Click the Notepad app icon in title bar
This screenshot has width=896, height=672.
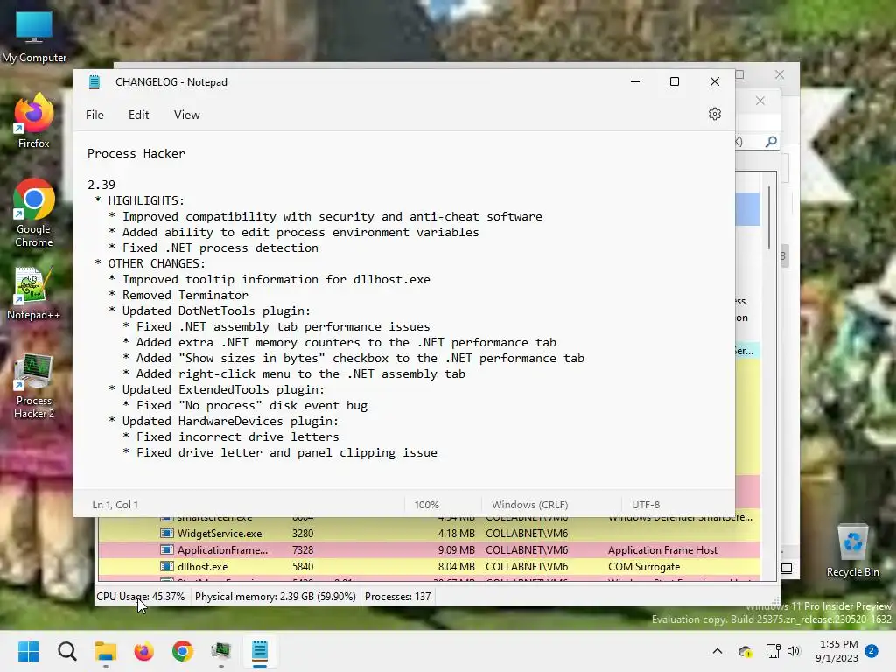click(94, 81)
